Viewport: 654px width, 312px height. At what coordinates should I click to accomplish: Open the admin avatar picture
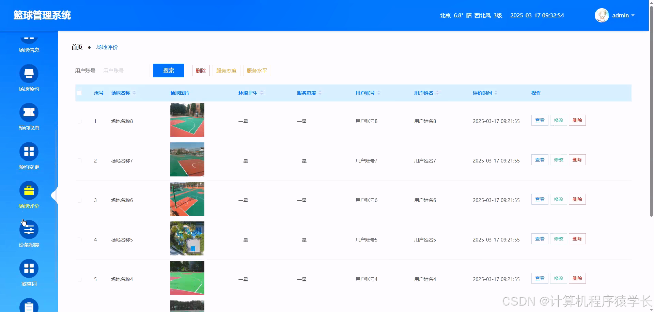(x=602, y=15)
